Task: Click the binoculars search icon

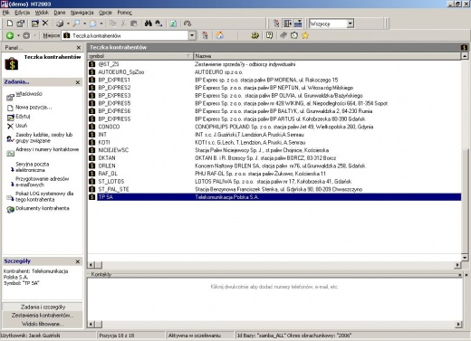Action: [149, 24]
